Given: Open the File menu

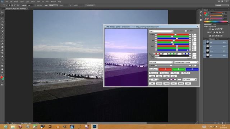Looking at the screenshot, I should [x=6, y=1].
